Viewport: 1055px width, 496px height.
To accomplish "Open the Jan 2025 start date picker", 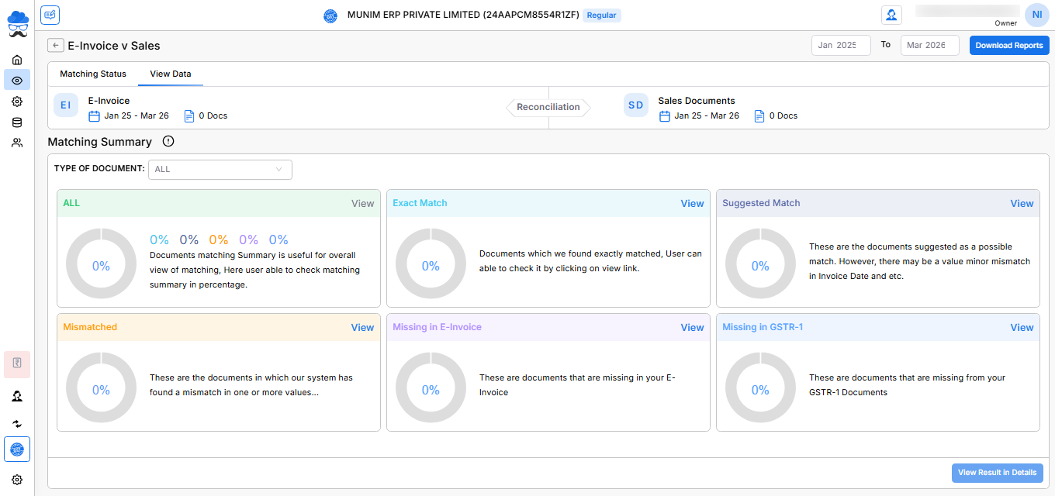I will pos(841,46).
